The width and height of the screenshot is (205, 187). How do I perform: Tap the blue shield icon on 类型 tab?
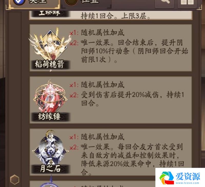click(x=19, y=2)
